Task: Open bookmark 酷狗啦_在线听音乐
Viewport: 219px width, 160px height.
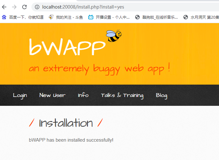Action: (160, 17)
